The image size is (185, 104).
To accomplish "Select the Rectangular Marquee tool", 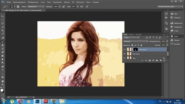I will click(3, 20).
